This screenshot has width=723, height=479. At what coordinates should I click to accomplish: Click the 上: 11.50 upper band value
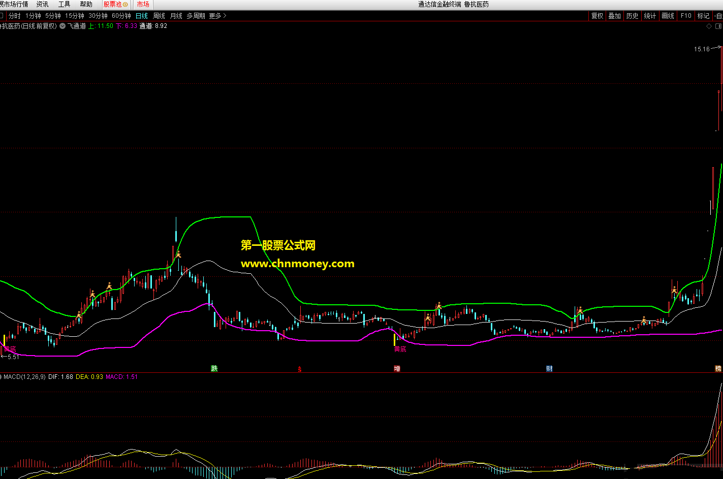click(x=101, y=26)
